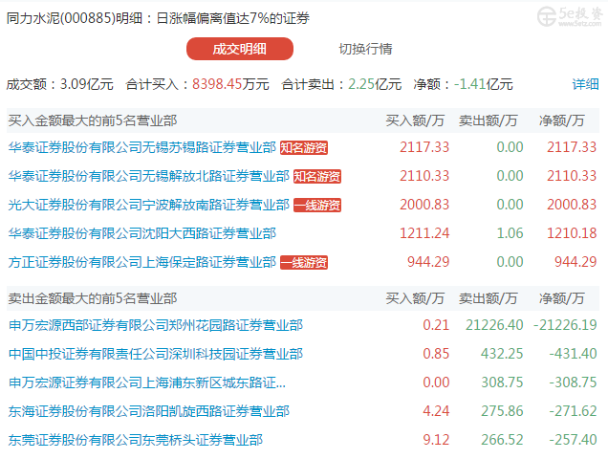Screen dimensions: 608x459
Task: Click buy amount 2117.33 in first row
Action: pos(424,147)
